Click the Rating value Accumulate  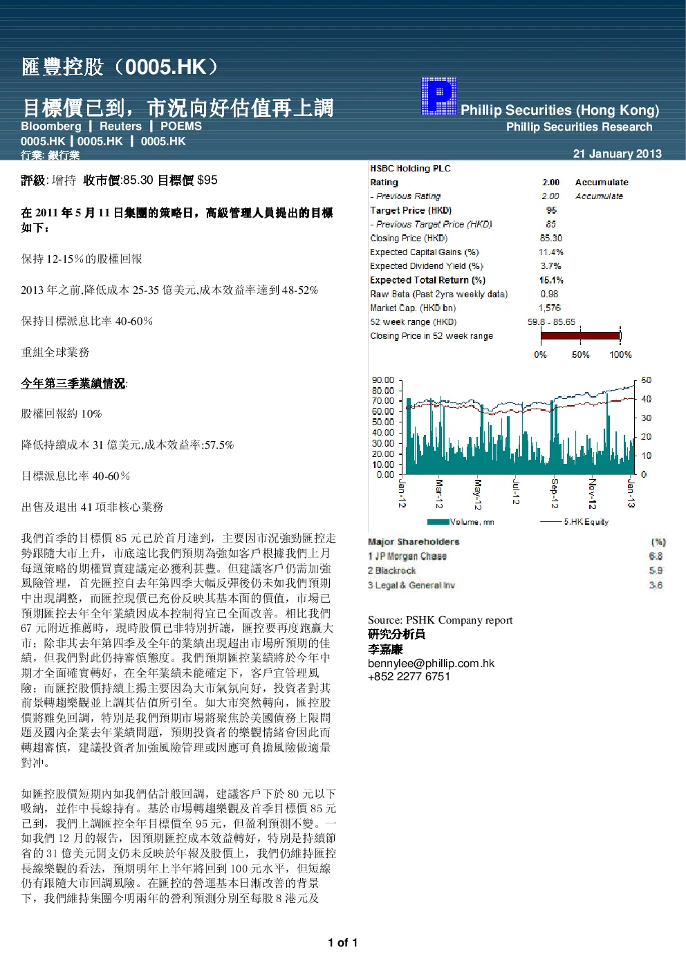(602, 183)
